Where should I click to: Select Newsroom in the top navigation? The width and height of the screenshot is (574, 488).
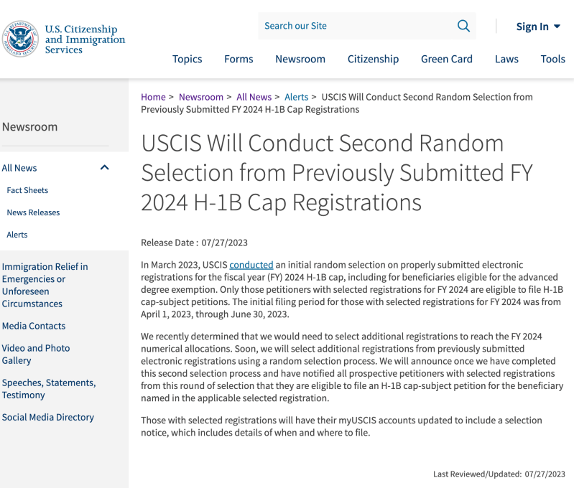[300, 59]
